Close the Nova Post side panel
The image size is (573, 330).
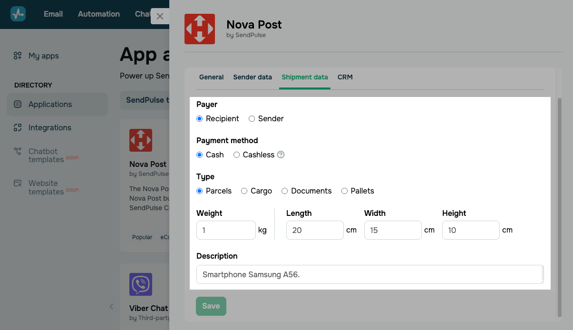[160, 16]
